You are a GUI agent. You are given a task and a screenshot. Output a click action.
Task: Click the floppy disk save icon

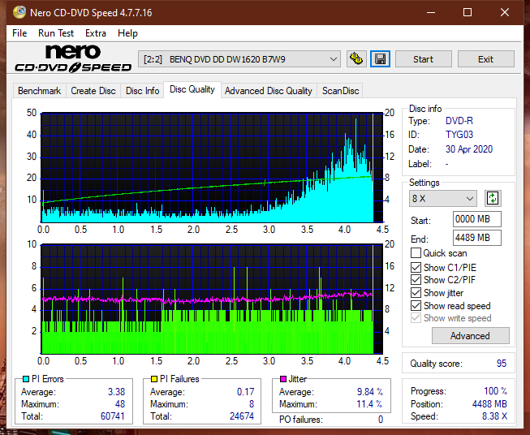click(381, 59)
